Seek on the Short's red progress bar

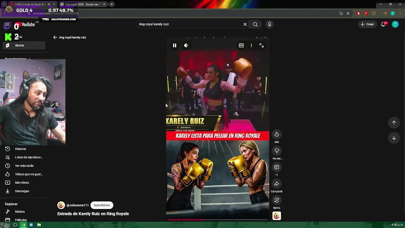(x=218, y=219)
